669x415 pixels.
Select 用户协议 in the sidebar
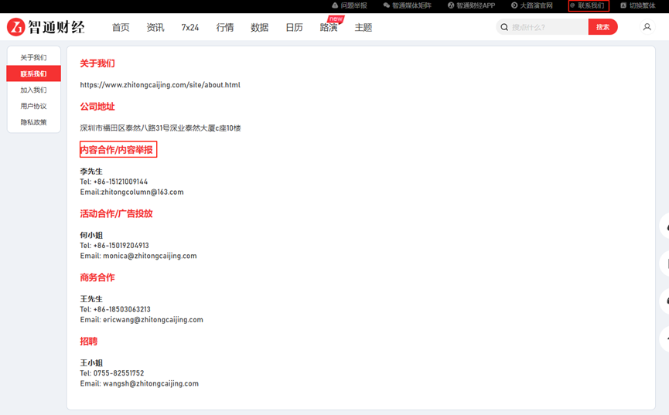click(x=34, y=106)
